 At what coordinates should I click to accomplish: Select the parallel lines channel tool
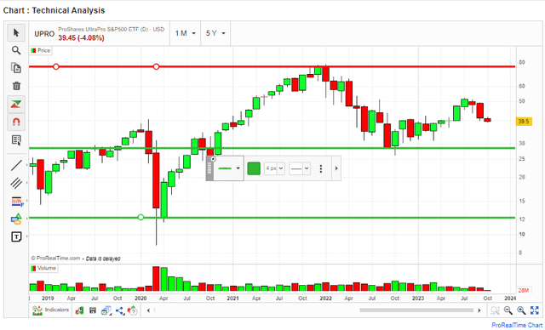pos(16,183)
